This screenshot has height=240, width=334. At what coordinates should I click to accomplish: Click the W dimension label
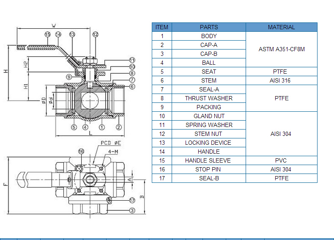(54, 26)
